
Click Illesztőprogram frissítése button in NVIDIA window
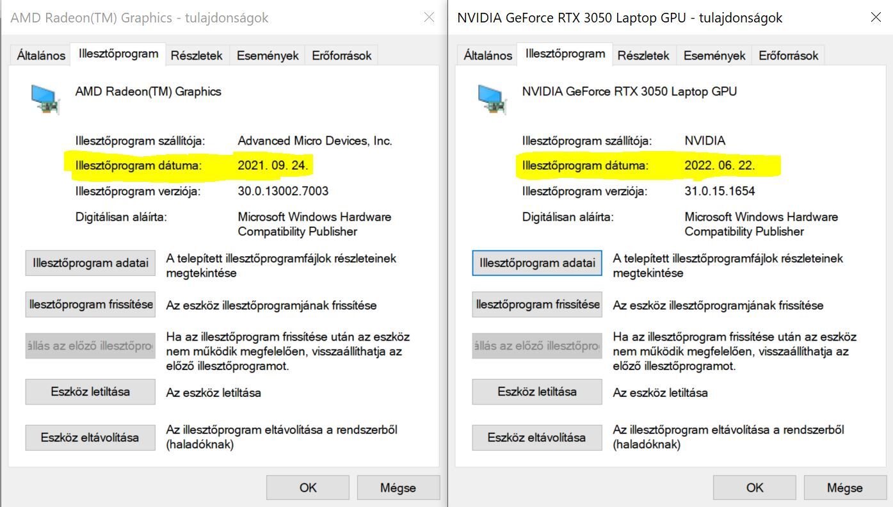pos(537,305)
